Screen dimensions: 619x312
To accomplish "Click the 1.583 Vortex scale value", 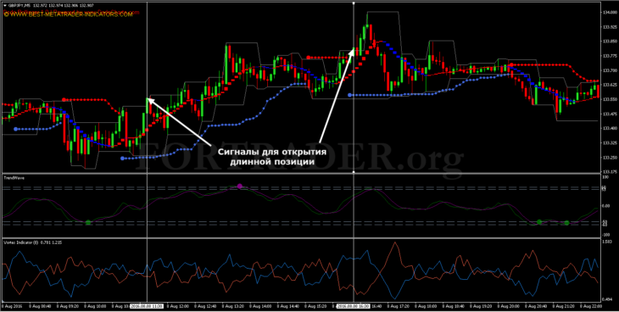I will point(607,242).
